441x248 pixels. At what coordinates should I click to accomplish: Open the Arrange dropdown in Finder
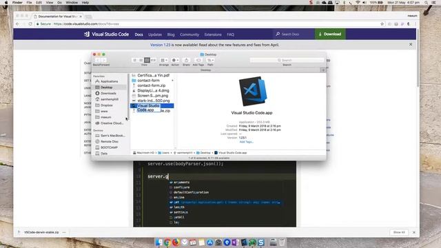pyautogui.click(x=164, y=60)
